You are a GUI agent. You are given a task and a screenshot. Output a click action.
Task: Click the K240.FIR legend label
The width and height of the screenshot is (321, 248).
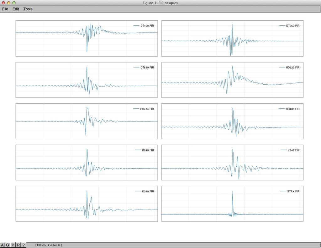click(x=148, y=150)
